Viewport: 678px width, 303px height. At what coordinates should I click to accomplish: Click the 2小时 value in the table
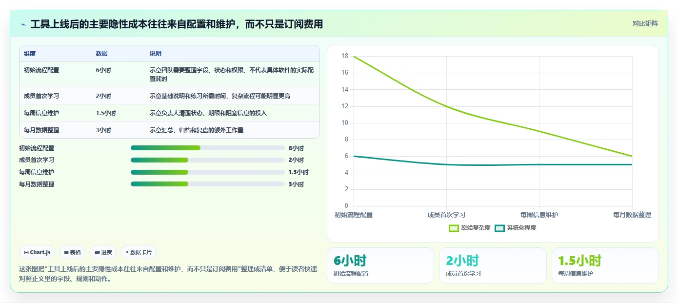[103, 96]
